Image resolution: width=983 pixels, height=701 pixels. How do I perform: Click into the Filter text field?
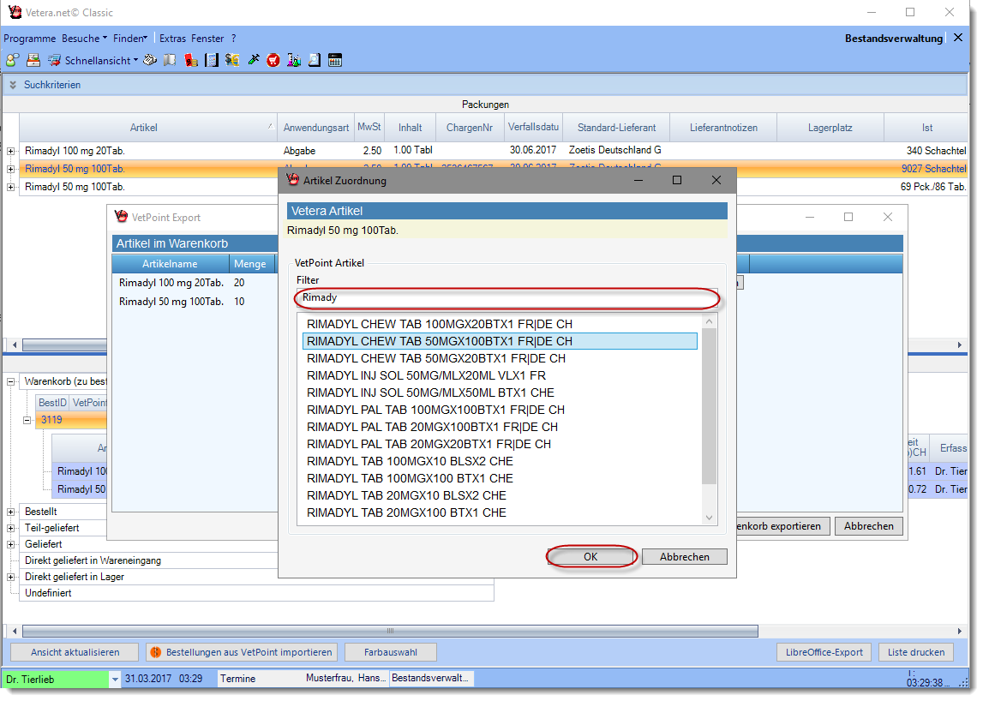click(x=506, y=297)
